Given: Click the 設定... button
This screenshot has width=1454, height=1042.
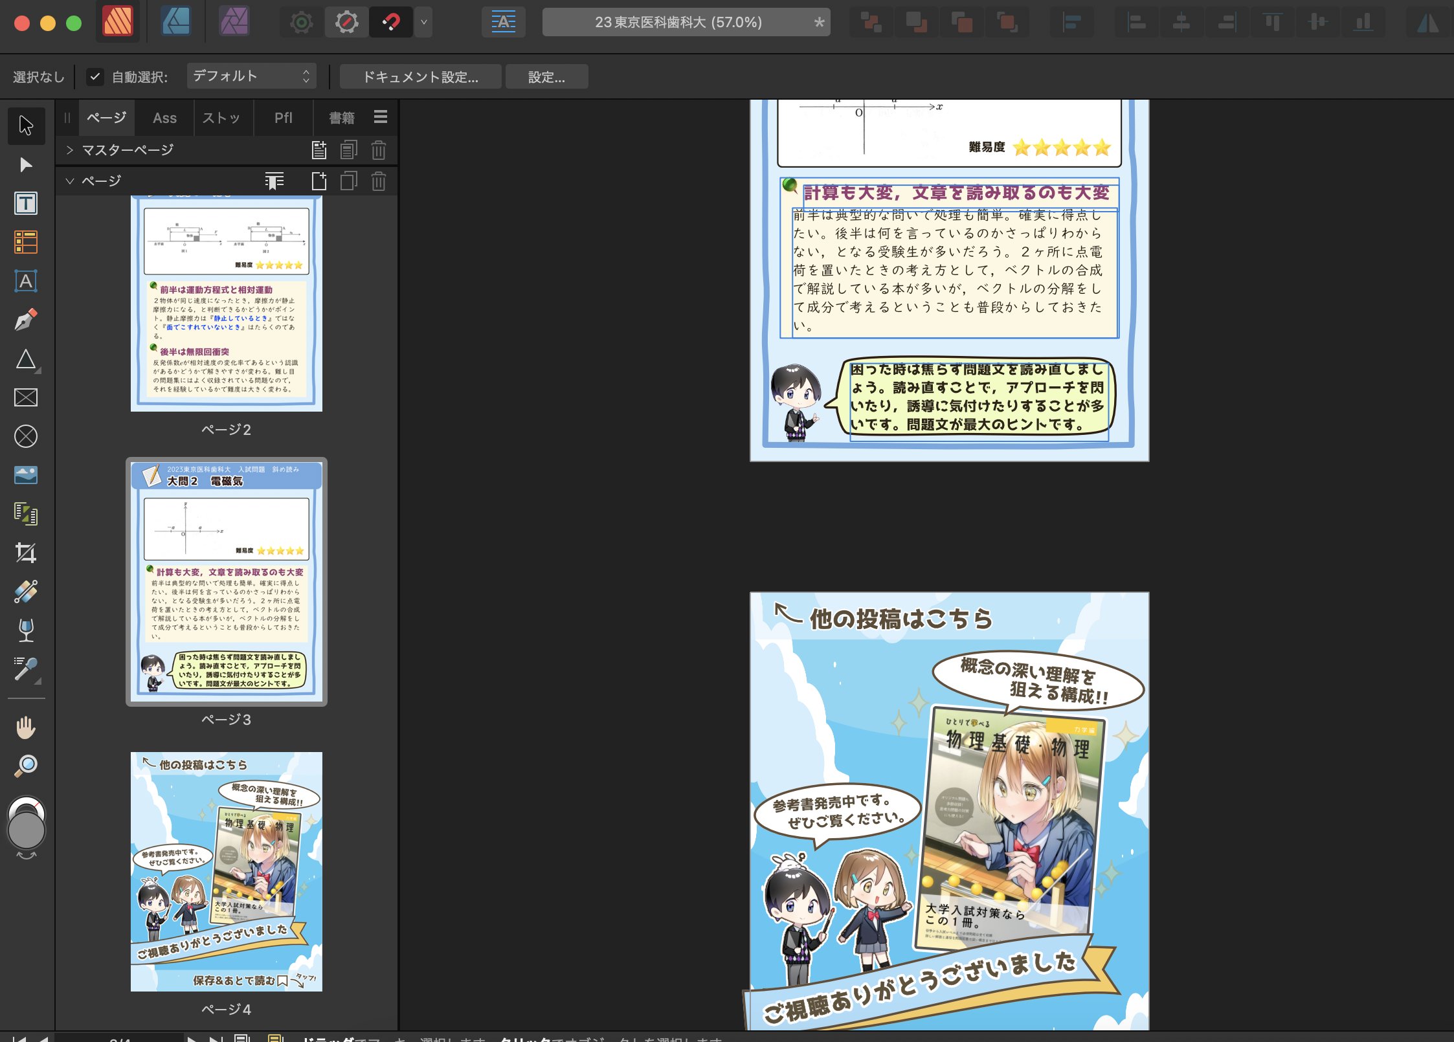Looking at the screenshot, I should 546,77.
